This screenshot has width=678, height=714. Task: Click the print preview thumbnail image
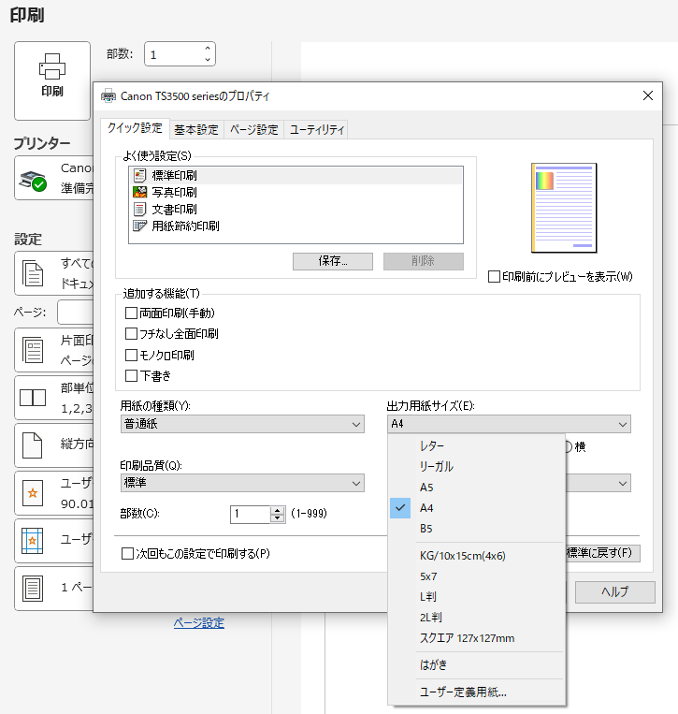click(x=564, y=208)
